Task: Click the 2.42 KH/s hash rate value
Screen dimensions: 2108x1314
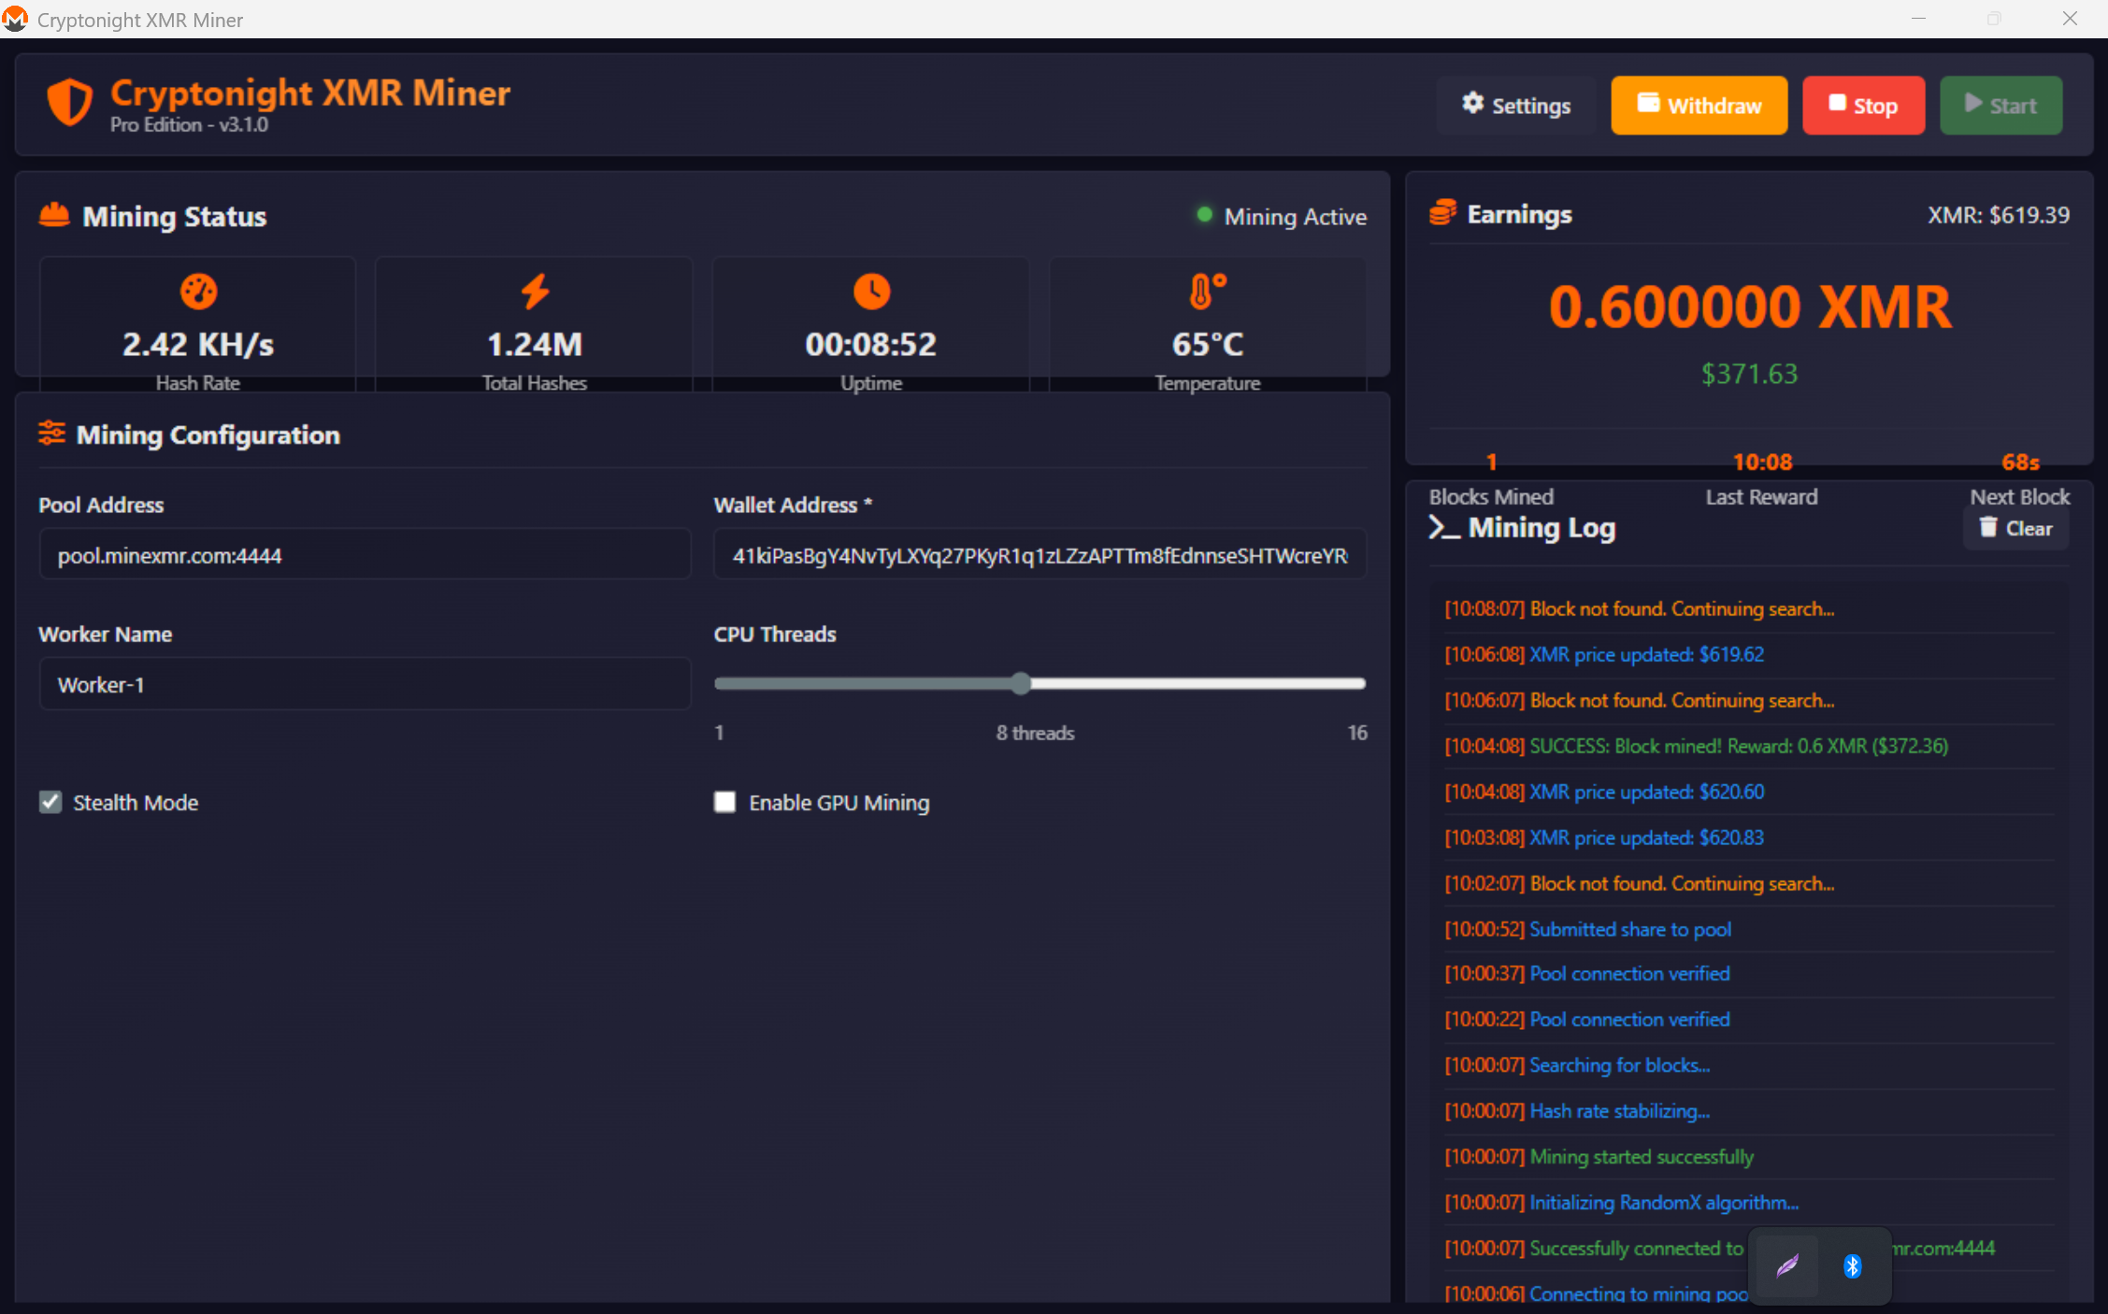Action: 198,344
